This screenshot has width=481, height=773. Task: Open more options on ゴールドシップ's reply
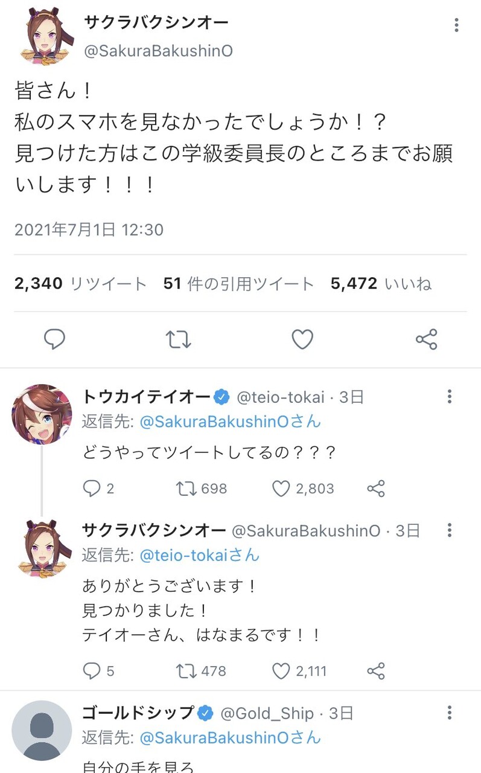pos(450,713)
